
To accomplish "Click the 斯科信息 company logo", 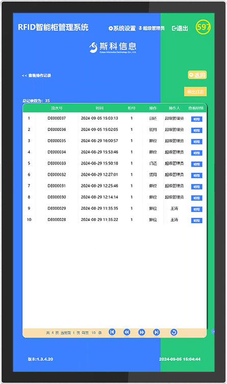I will (113, 47).
